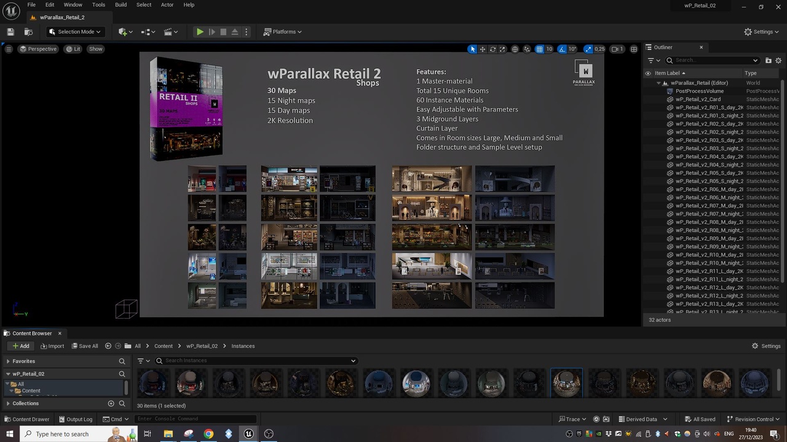Open the viewport hamburger options menu
Viewport: 787px width, 442px height.
[9, 49]
